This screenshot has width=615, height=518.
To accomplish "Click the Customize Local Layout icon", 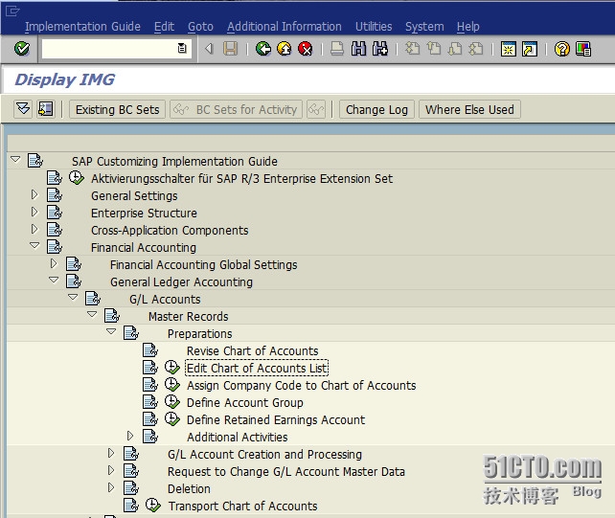I will tap(583, 49).
